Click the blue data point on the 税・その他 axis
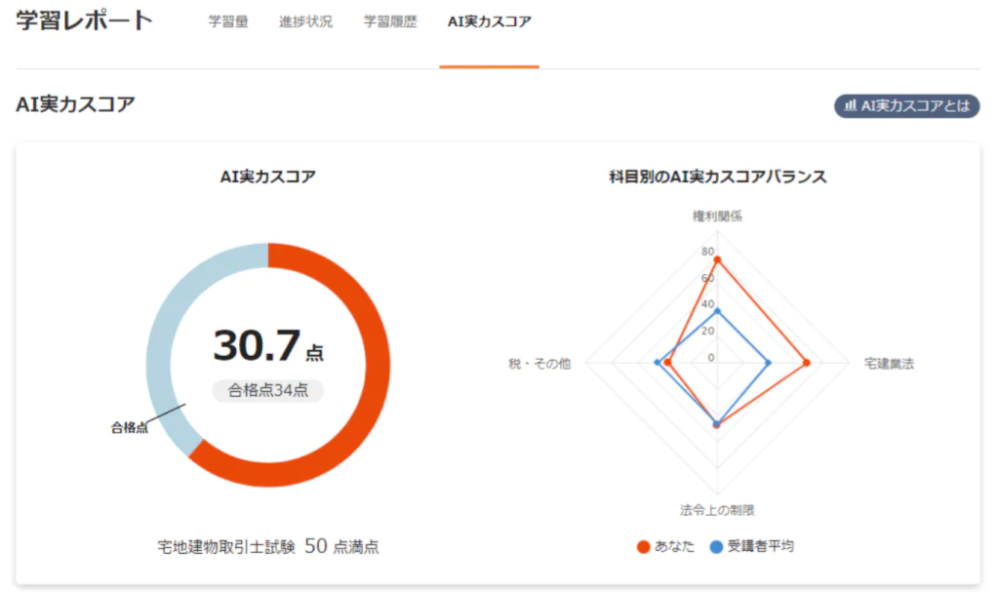Image resolution: width=999 pixels, height=592 pixels. click(x=656, y=364)
